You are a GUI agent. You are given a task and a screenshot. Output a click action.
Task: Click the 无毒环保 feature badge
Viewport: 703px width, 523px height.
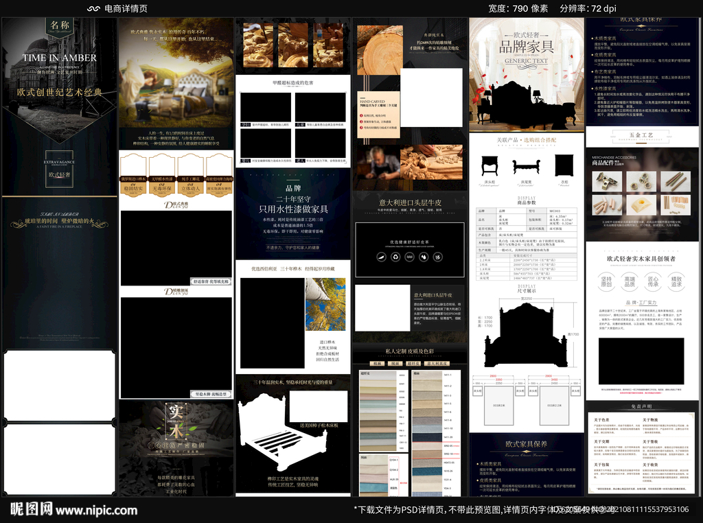(x=162, y=174)
